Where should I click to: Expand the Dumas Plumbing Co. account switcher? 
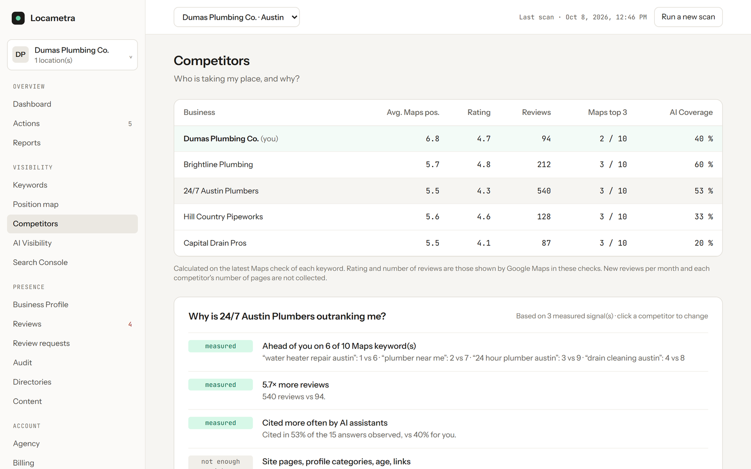point(72,55)
